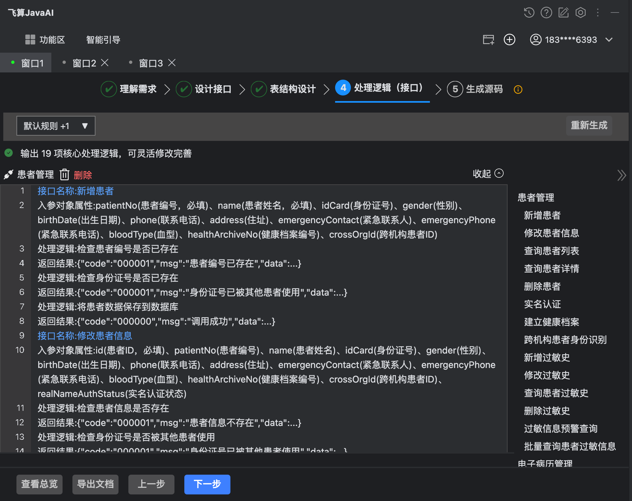Open the history clock icon
This screenshot has width=632, height=501.
[x=529, y=13]
